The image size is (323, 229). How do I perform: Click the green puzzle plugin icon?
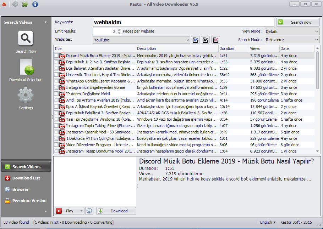(x=25, y=4)
